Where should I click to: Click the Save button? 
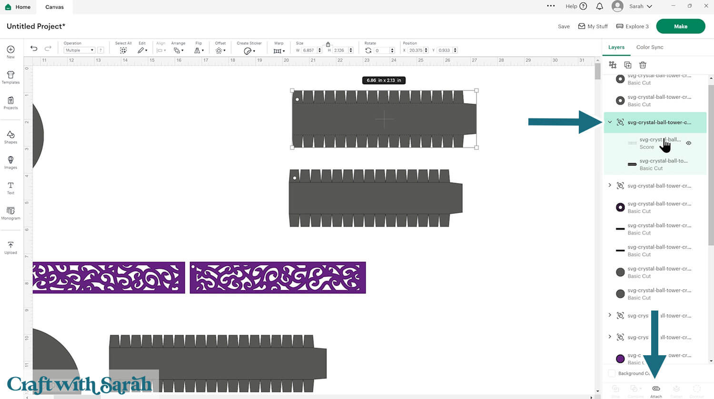click(564, 27)
